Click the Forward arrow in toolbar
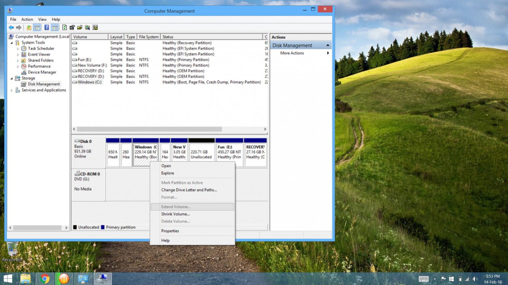 [x=19, y=27]
